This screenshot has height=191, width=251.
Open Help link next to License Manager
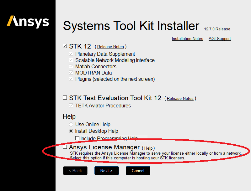pyautogui.click(x=148, y=148)
